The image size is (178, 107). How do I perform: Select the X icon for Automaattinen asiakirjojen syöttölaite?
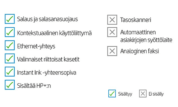click(x=112, y=32)
